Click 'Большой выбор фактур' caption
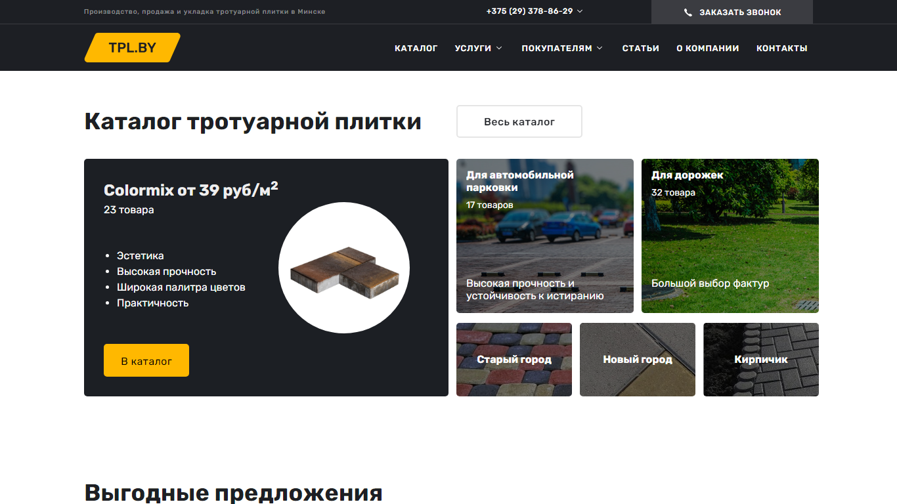 pyautogui.click(x=711, y=283)
